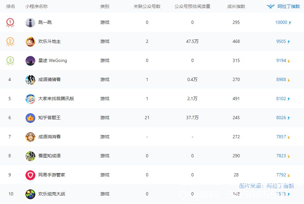Click the down arrow beside index 7823
This screenshot has height=204, width=304.
(289, 156)
